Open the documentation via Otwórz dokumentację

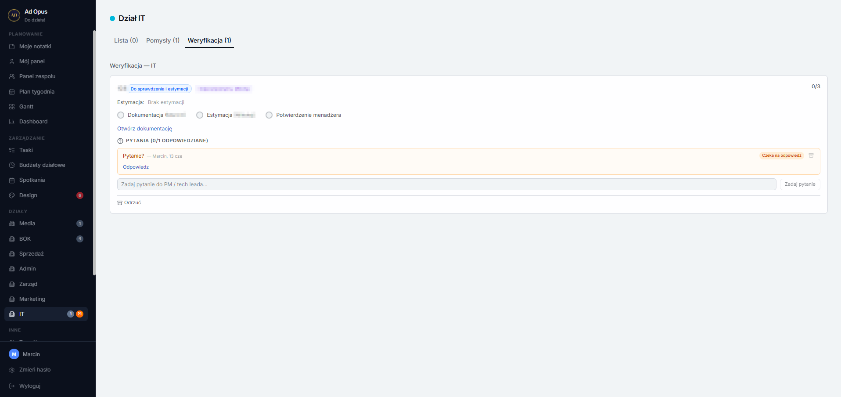tap(144, 129)
